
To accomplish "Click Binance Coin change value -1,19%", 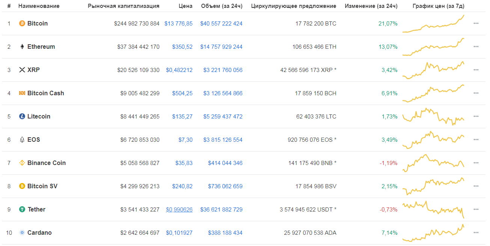I will coord(389,163).
